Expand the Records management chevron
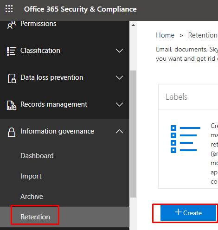The height and width of the screenshot is (230, 218). click(119, 104)
